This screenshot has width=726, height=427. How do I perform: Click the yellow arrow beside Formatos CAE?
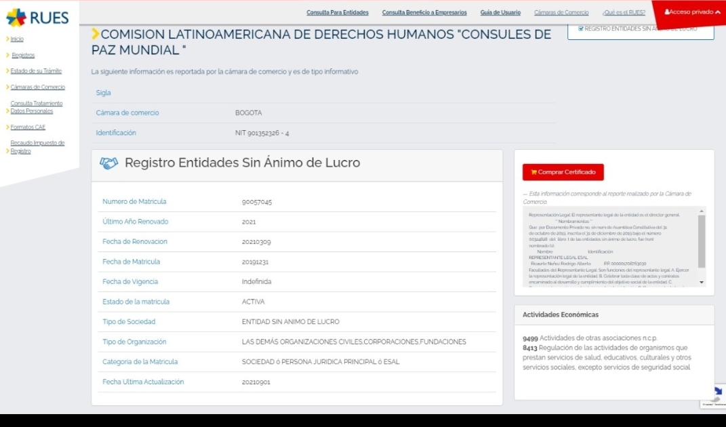[x=7, y=127]
